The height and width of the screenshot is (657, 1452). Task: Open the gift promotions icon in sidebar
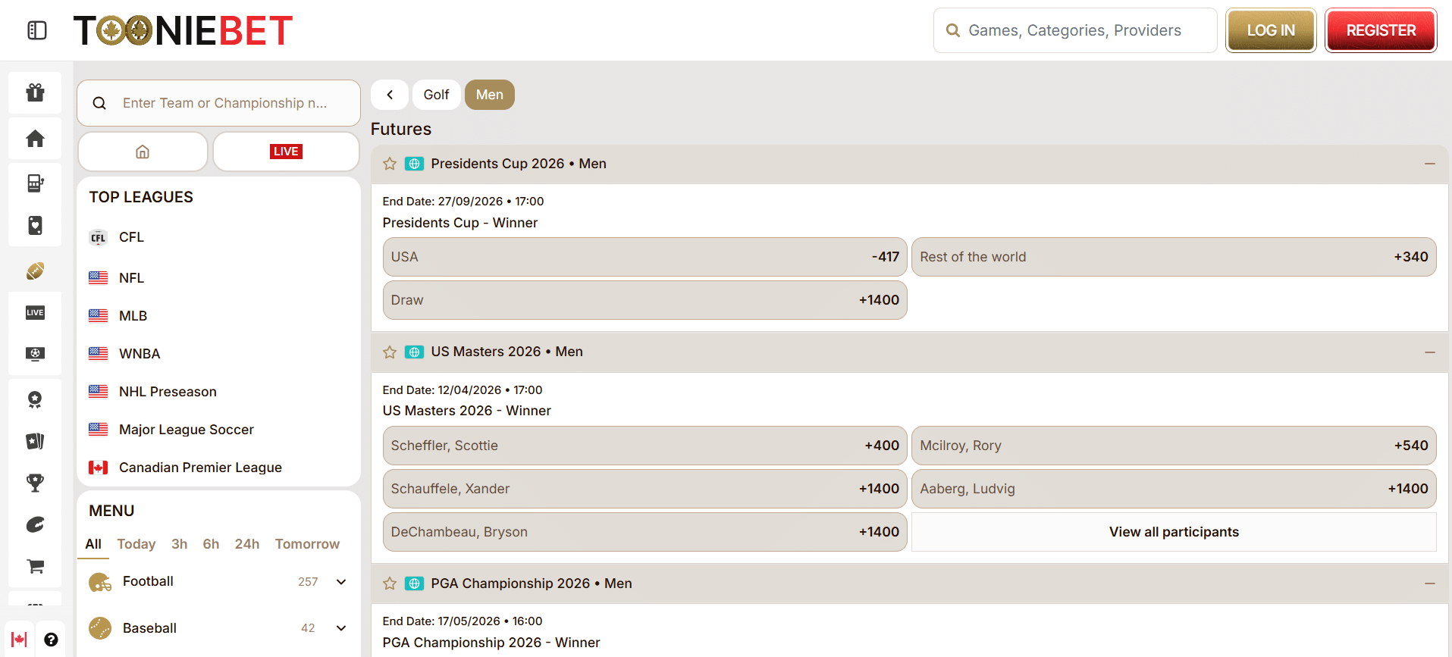(x=35, y=92)
